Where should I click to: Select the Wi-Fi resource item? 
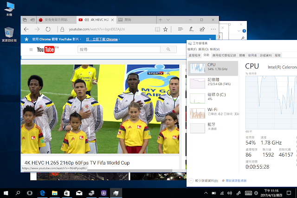(213, 113)
